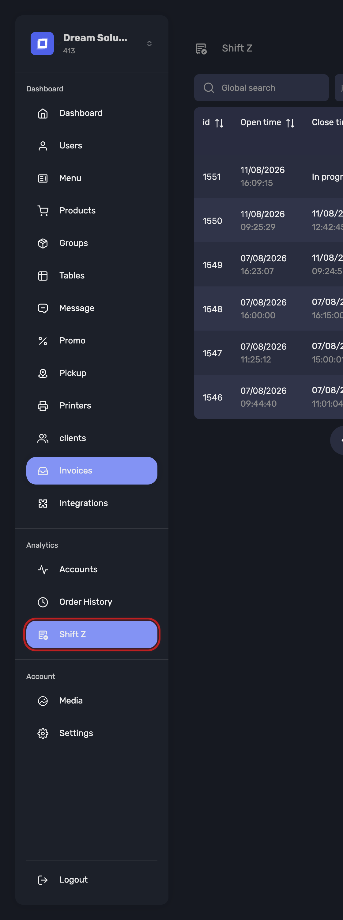Screen dimensions: 343x920
Task: Open the Users icon in sidebar
Action: [43, 146]
